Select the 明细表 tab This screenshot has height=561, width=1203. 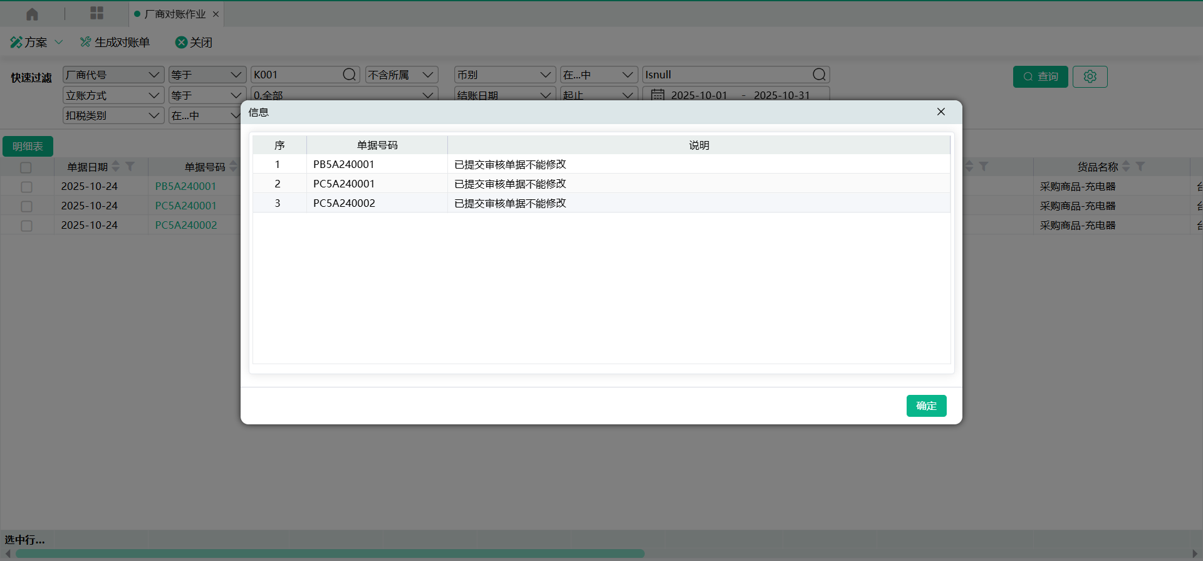tap(28, 146)
